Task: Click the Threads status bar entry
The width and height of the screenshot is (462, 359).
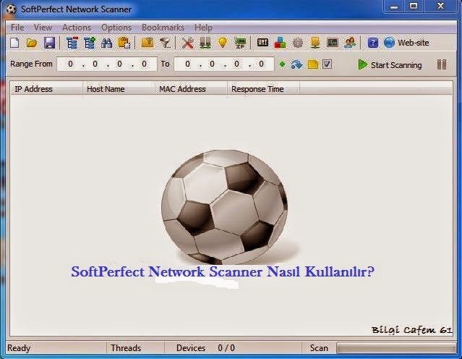Action: 126,348
